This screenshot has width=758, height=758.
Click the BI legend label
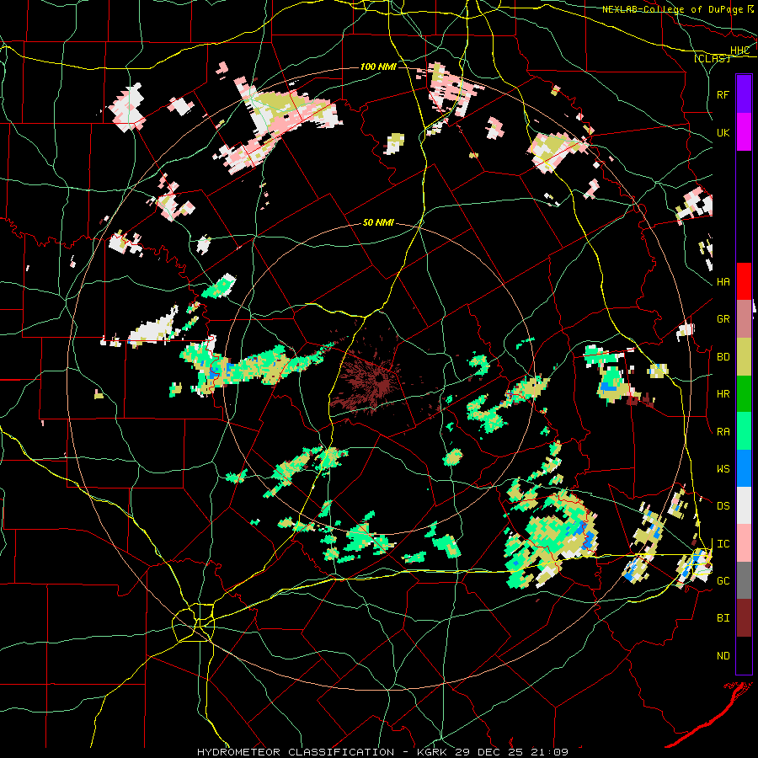tap(723, 618)
